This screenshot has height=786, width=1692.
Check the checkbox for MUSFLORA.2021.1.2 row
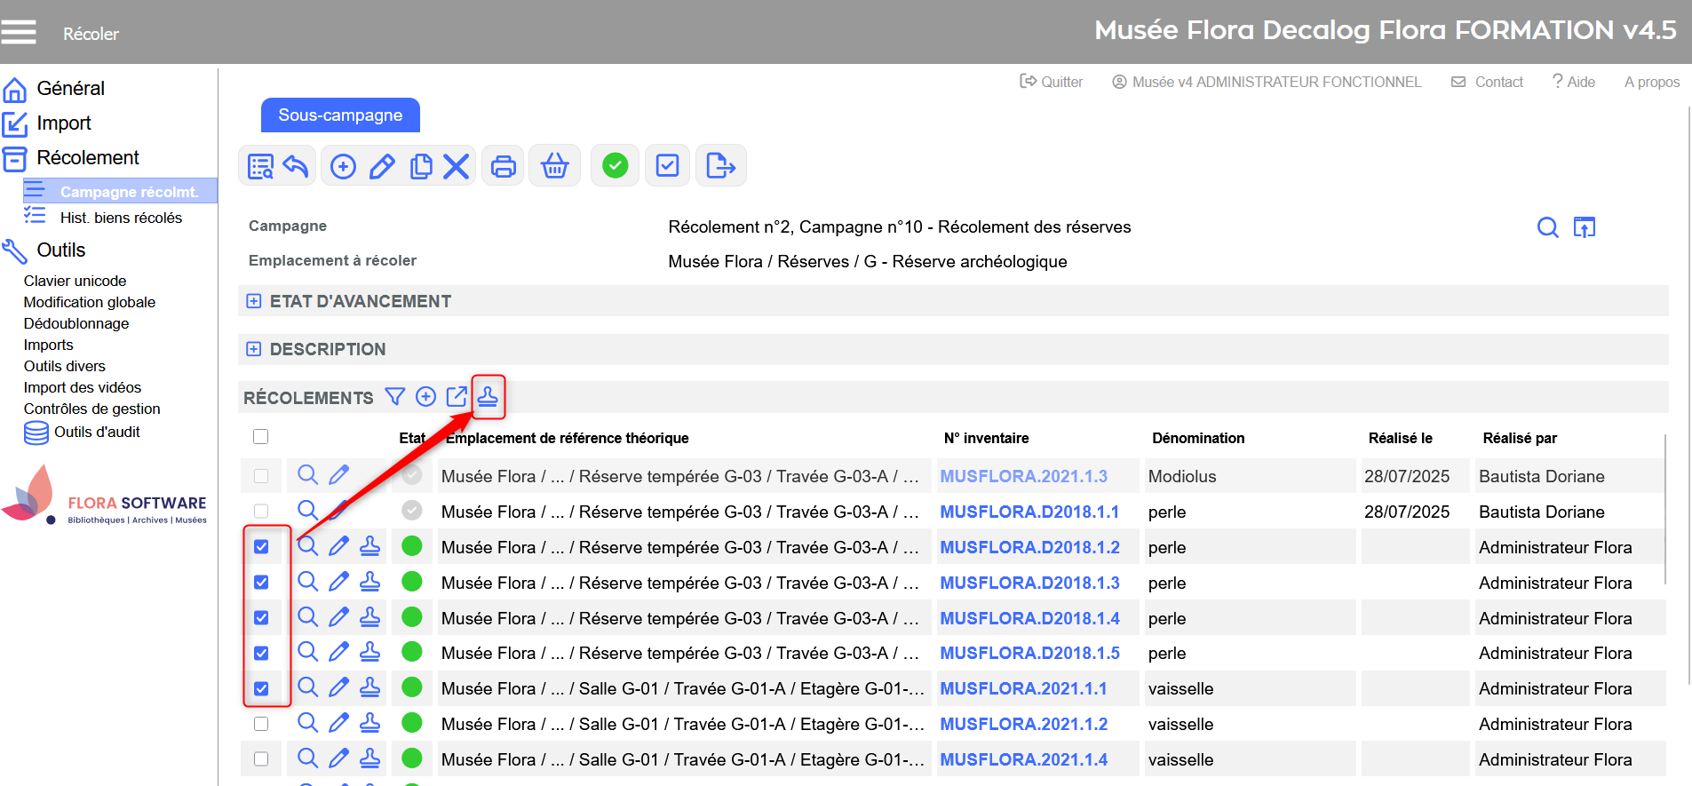[261, 724]
